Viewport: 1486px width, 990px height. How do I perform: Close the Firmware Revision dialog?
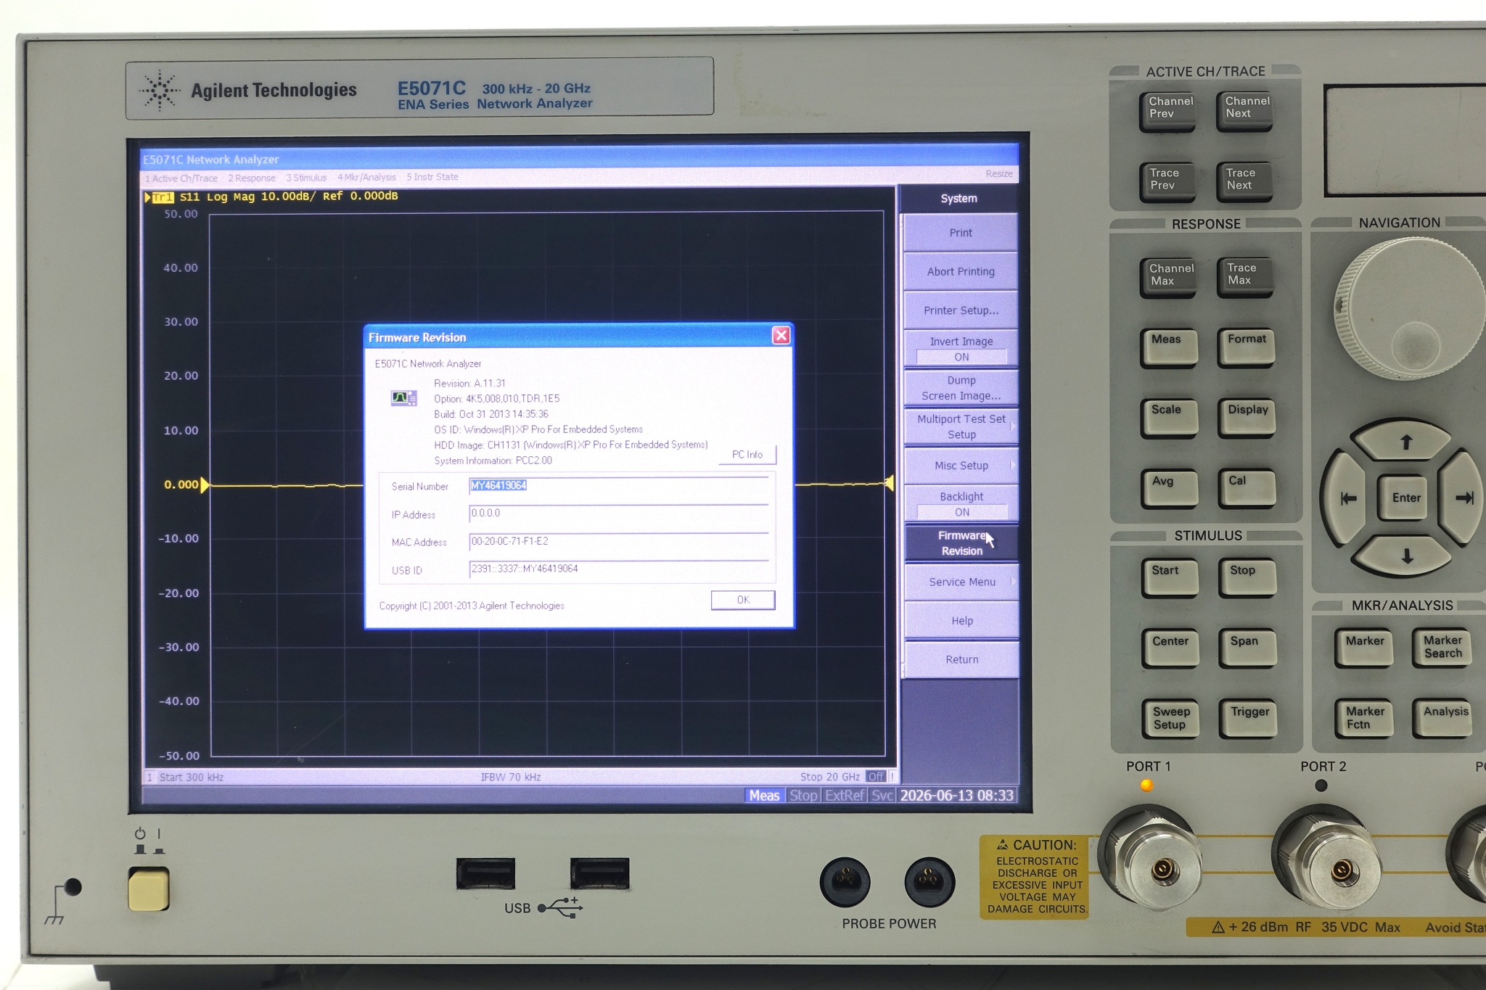click(x=781, y=335)
